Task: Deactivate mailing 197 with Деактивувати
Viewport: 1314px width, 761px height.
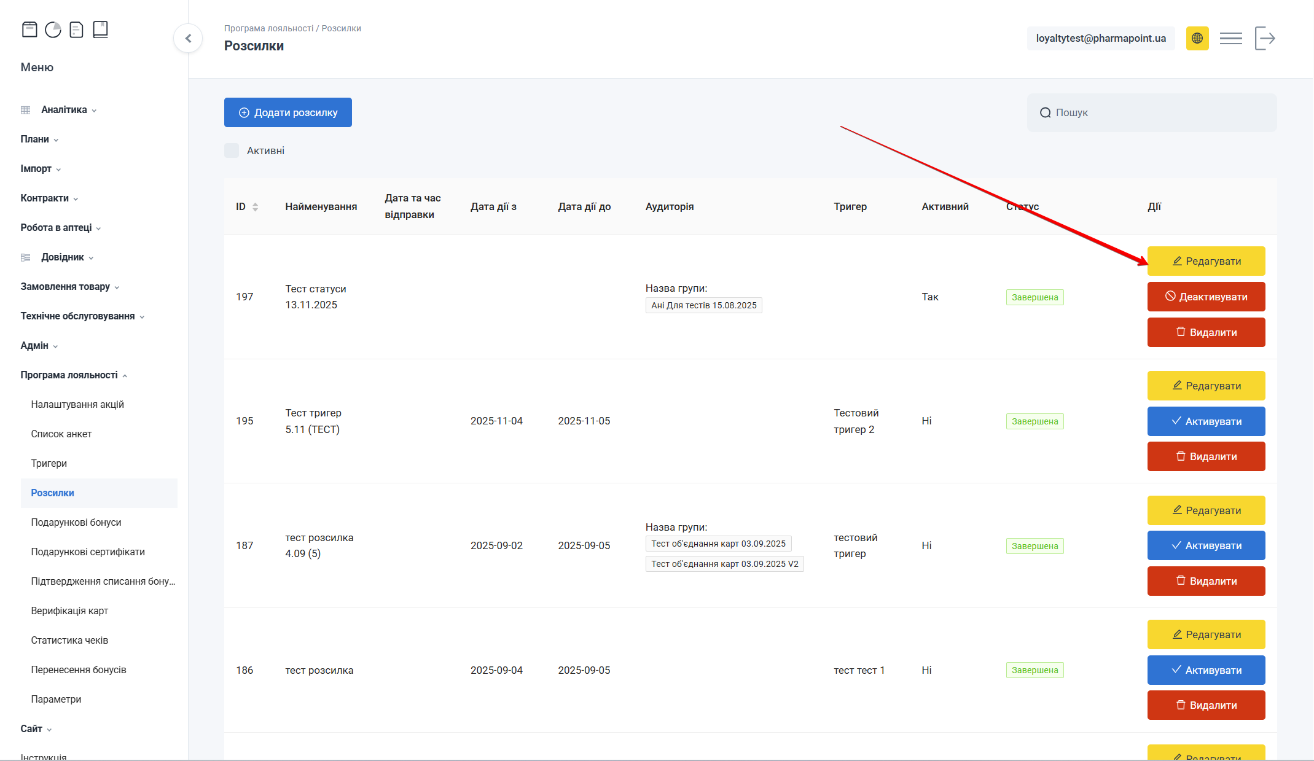Action: pos(1206,297)
